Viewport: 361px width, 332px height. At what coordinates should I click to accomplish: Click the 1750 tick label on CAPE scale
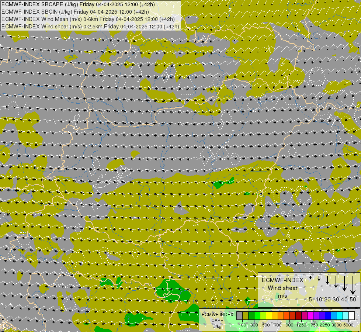coord(313,325)
